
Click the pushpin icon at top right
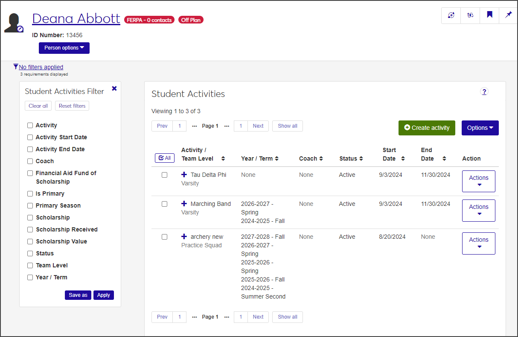coord(508,15)
